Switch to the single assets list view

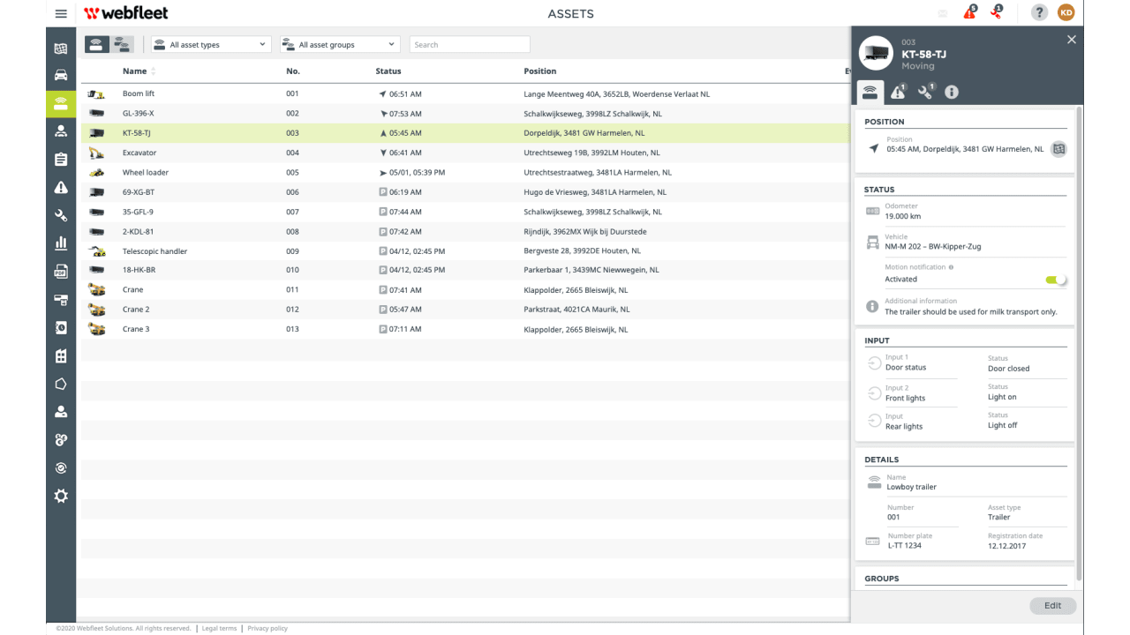tap(96, 44)
